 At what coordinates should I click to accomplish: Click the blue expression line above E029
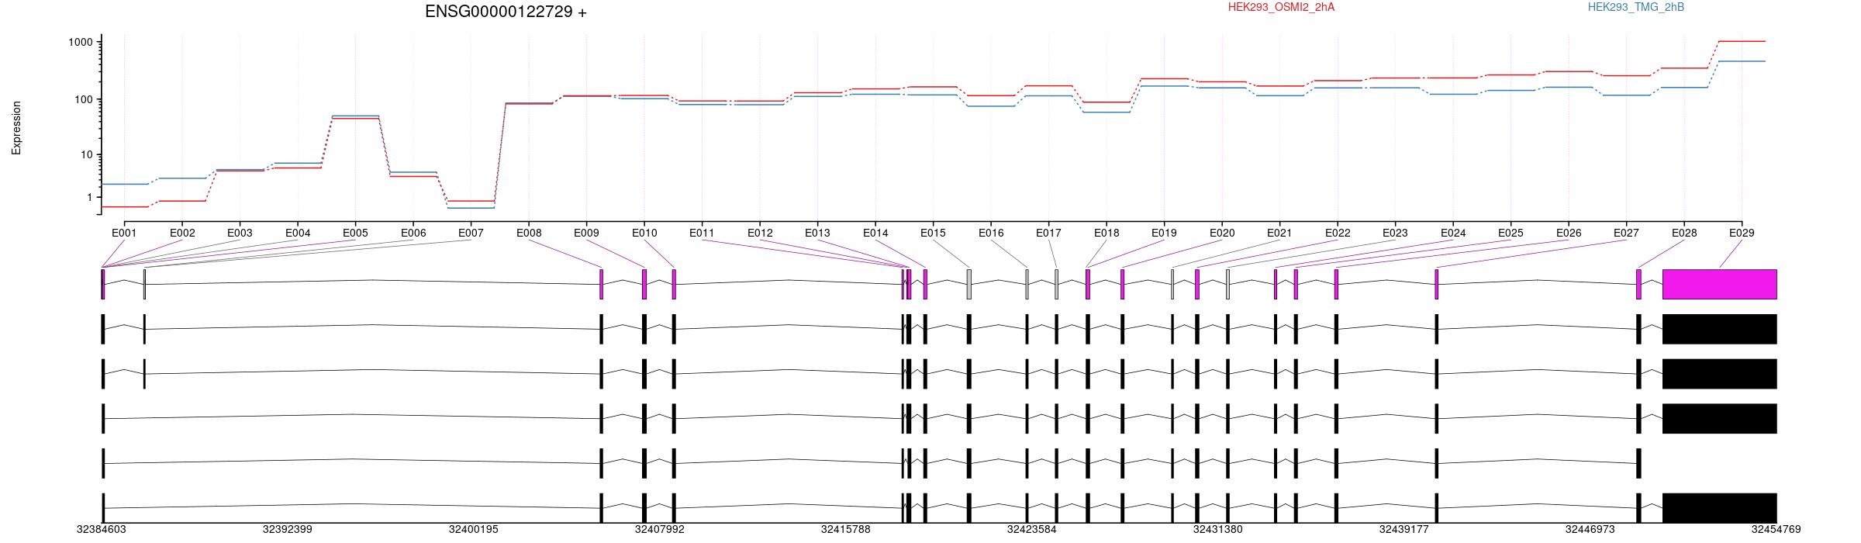pos(1742,61)
